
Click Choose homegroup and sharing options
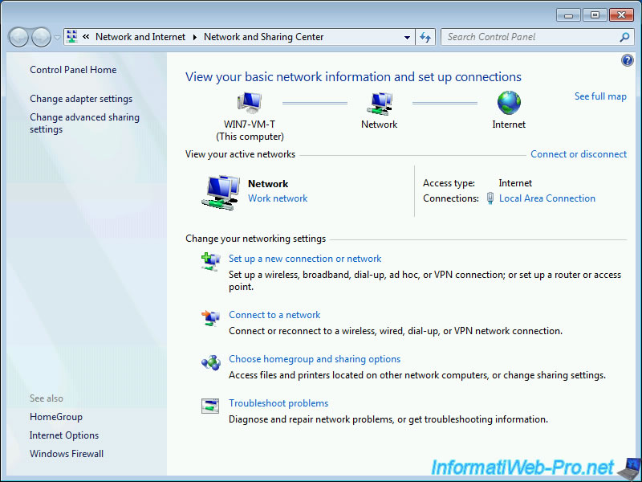(315, 359)
